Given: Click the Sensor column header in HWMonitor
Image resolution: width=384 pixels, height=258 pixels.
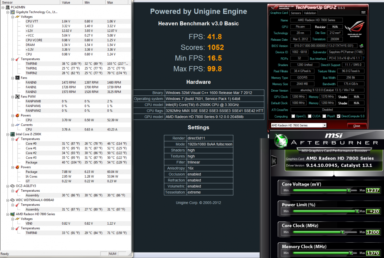Looking at the screenshot, I should 30,2.
